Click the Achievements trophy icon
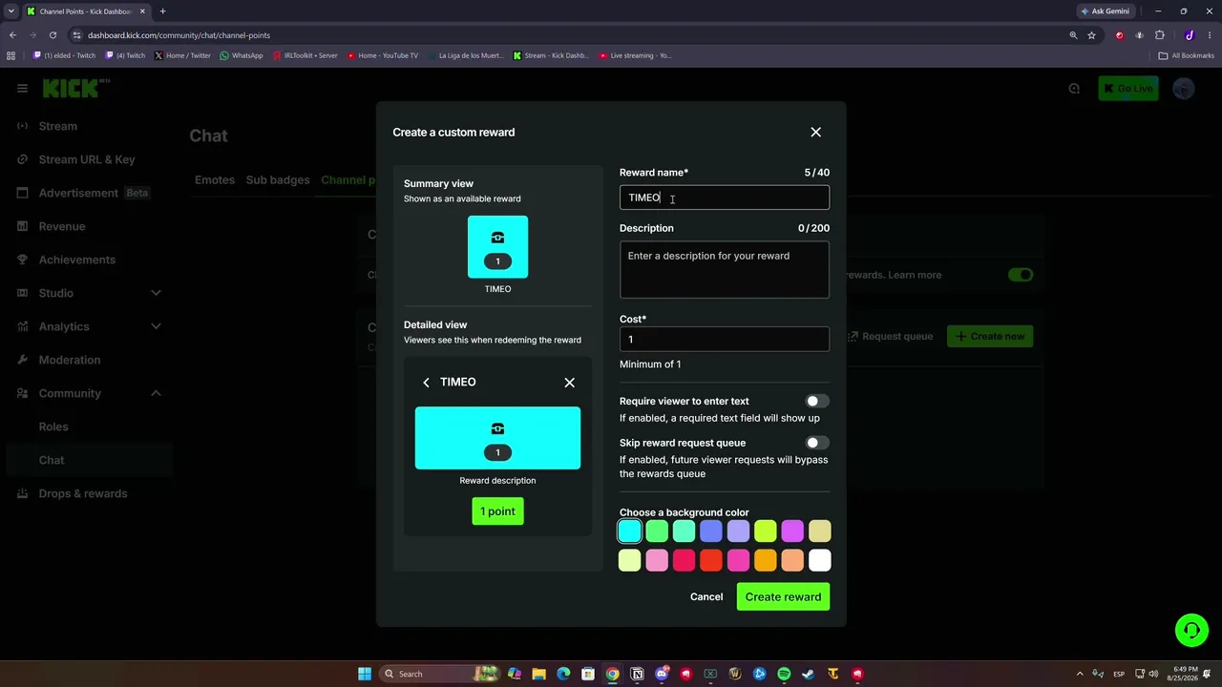 23,260
